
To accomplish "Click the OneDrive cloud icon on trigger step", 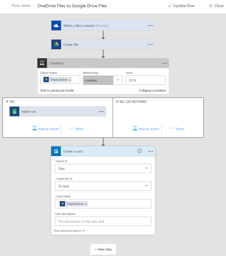I will tap(56, 26).
